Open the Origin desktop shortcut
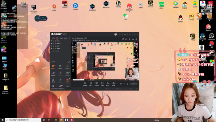Viewport: 216px width, 122px height. 54,7
